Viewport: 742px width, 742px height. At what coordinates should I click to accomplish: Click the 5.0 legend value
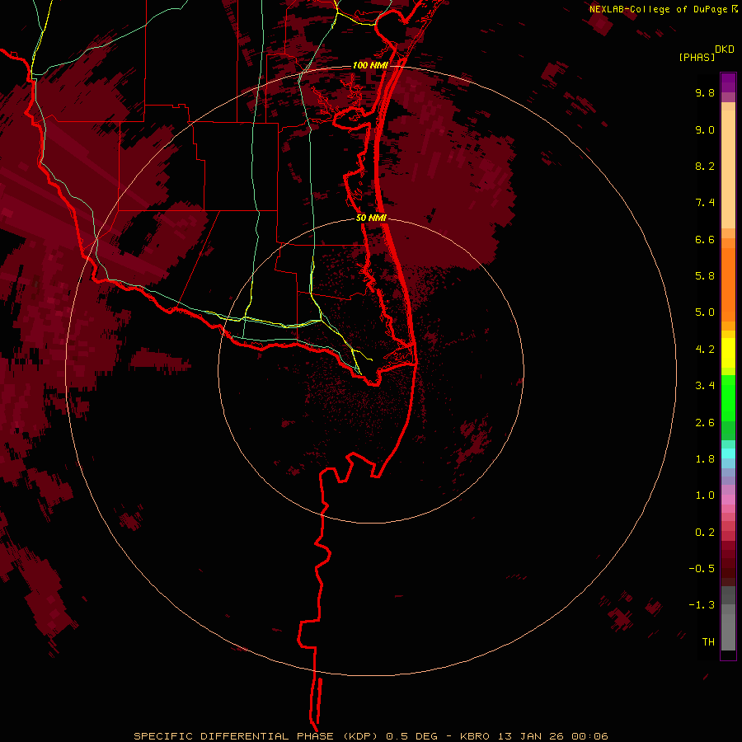pyautogui.click(x=705, y=312)
